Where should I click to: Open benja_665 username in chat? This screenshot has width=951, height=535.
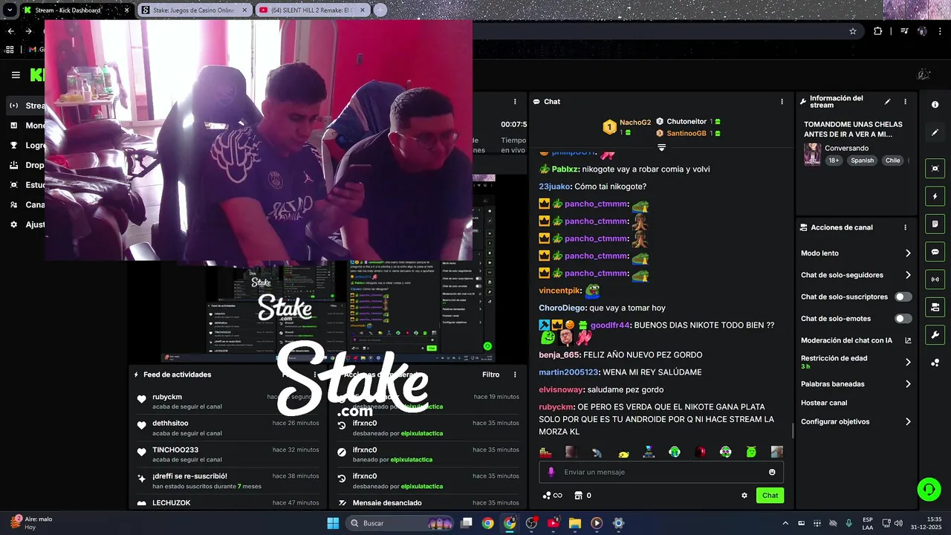pos(559,355)
